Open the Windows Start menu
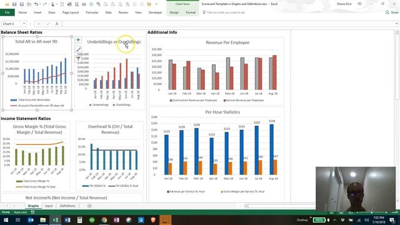The image size is (400, 225). pyautogui.click(x=6, y=220)
